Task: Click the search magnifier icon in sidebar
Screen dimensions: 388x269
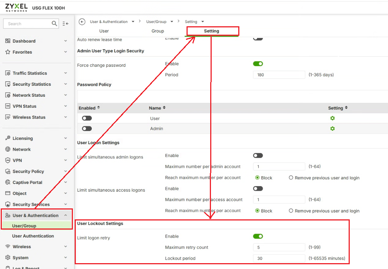Action: point(54,24)
